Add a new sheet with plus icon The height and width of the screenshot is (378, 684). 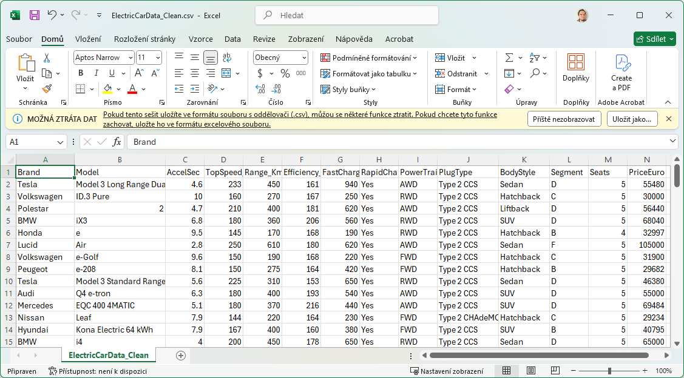click(x=181, y=356)
